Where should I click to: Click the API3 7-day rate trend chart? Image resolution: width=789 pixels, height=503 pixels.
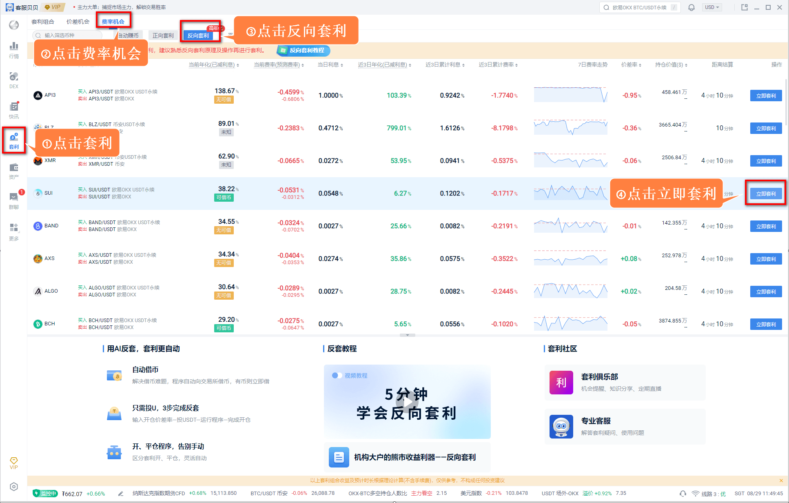click(x=570, y=94)
